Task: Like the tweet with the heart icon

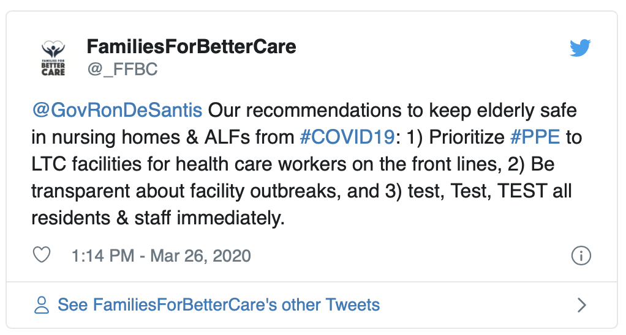Action: pyautogui.click(x=42, y=255)
